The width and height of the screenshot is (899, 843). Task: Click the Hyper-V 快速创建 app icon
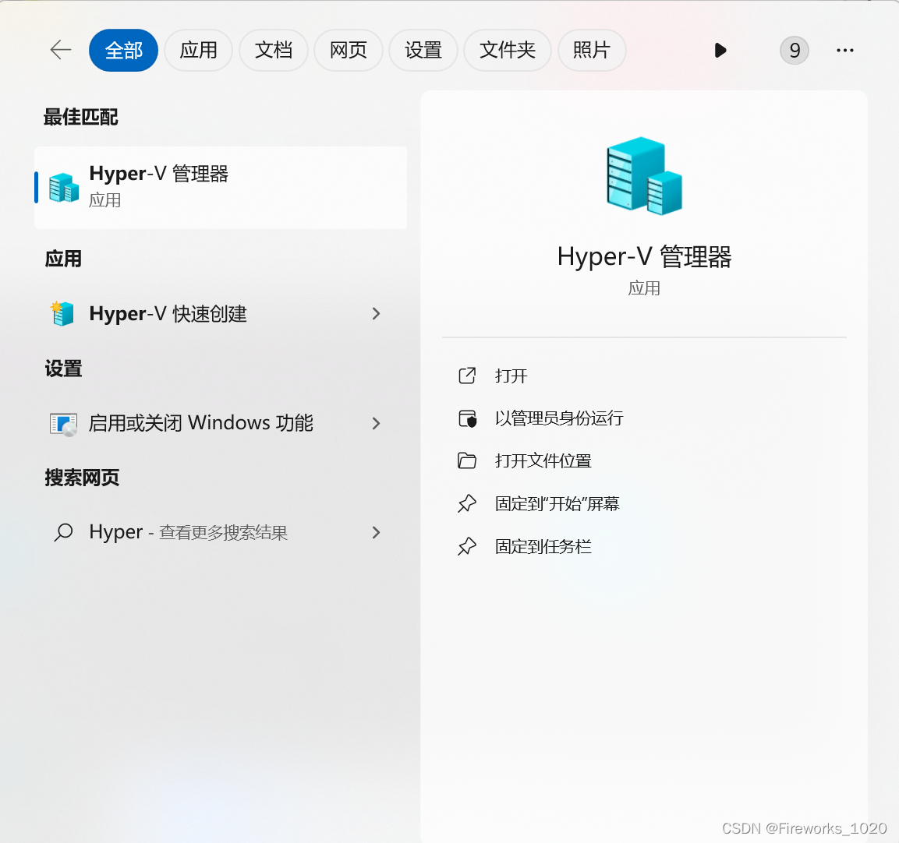[x=62, y=313]
